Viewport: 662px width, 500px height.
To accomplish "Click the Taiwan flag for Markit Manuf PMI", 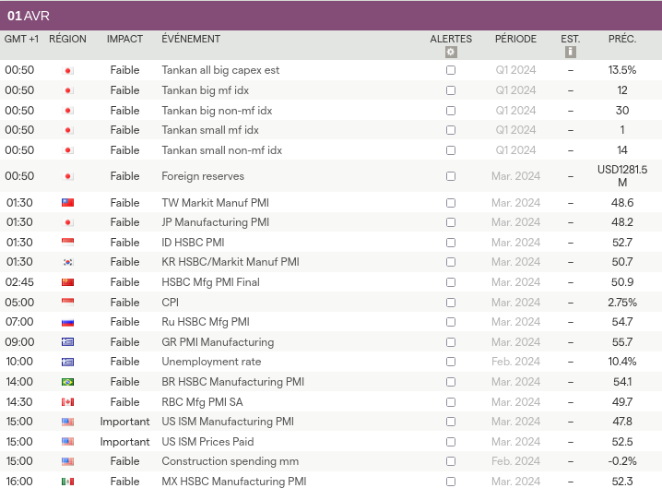I will click(67, 203).
